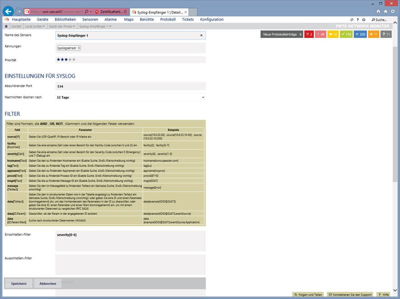
Task: Open browser favorites star
Action: (x=385, y=11)
